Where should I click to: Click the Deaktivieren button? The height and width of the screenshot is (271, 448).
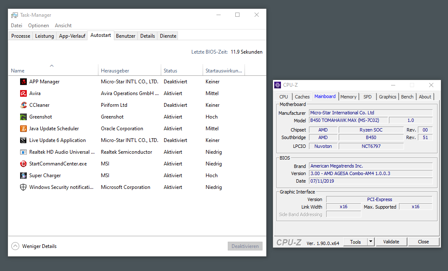pyautogui.click(x=245, y=246)
